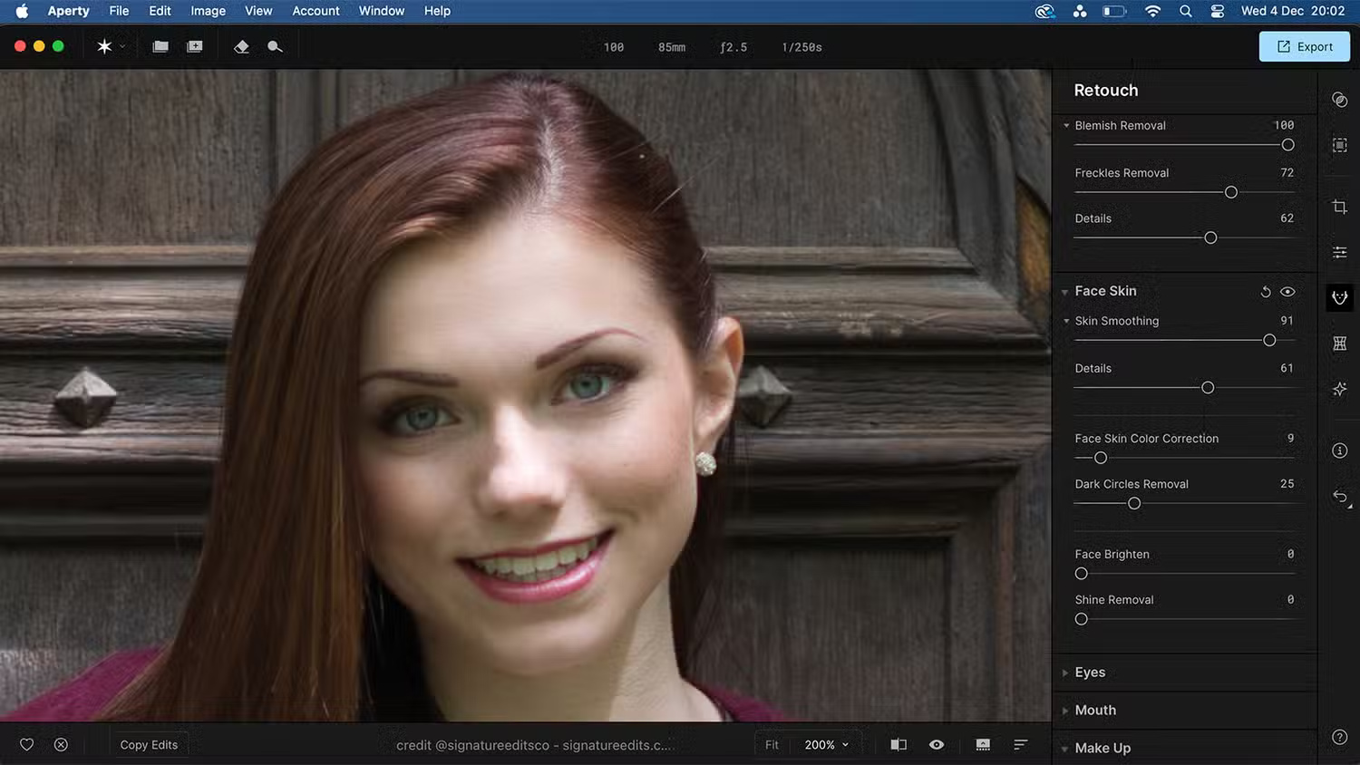Toggle before/after split compare view

pos(899,745)
